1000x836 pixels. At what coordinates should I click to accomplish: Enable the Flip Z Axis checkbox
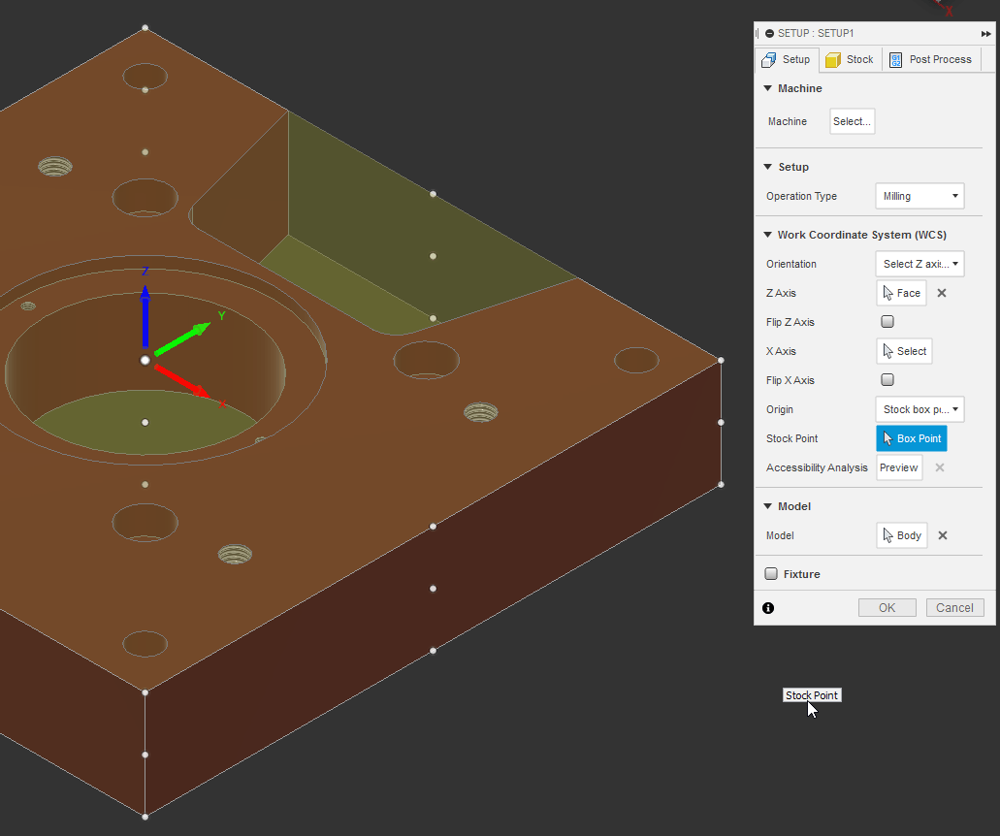(x=887, y=320)
